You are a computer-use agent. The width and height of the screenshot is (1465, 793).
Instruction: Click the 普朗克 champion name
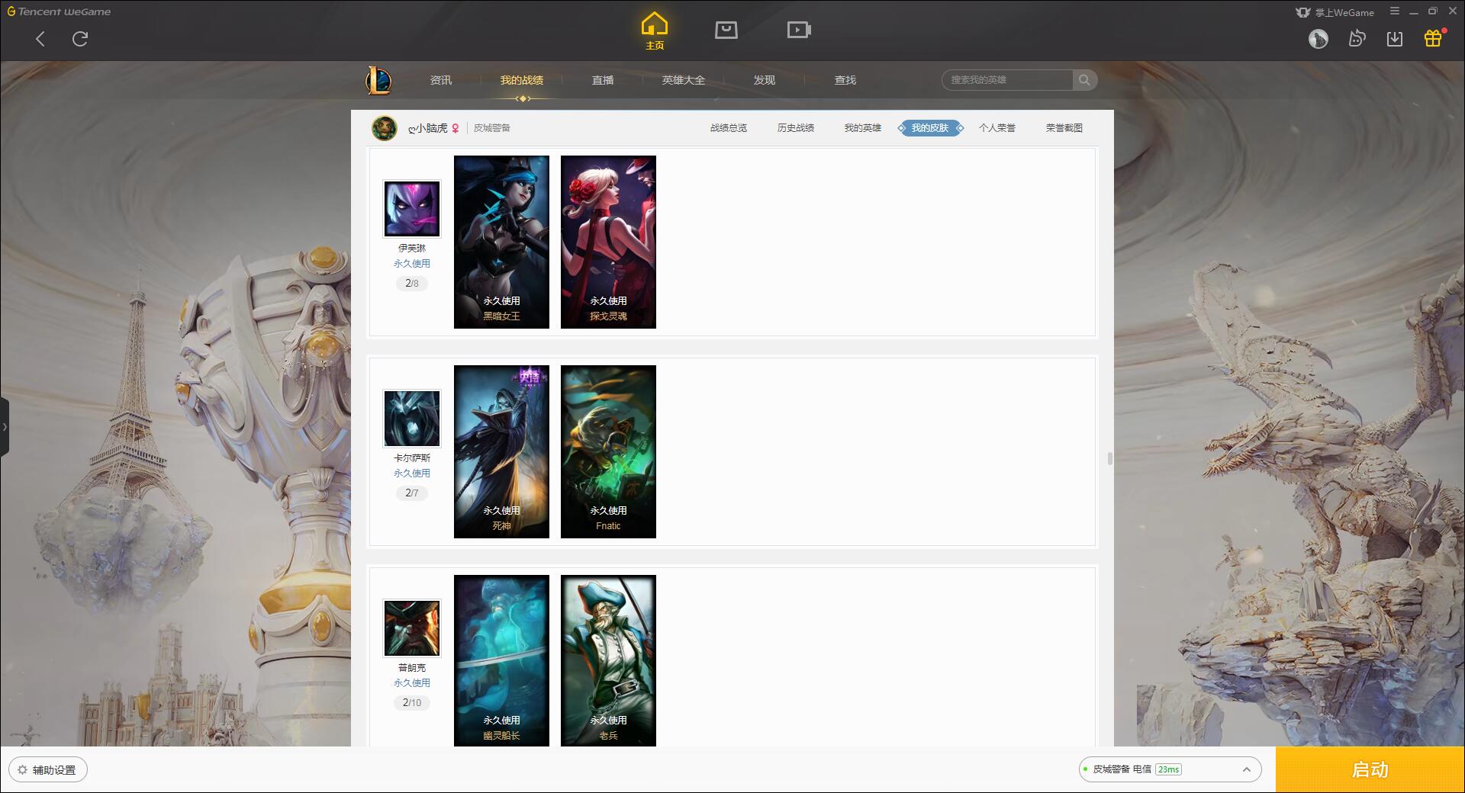tap(412, 667)
